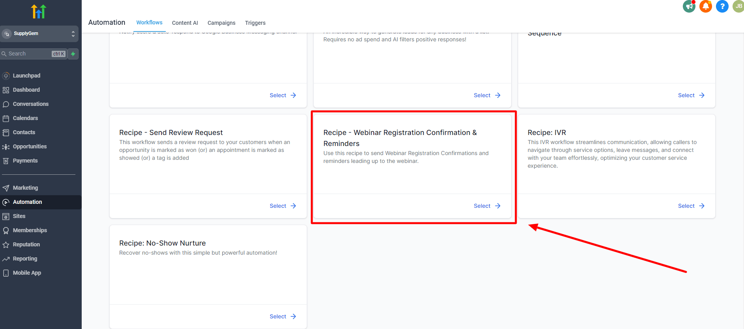
Task: Click the Reporting trend line icon
Action: tap(6, 259)
